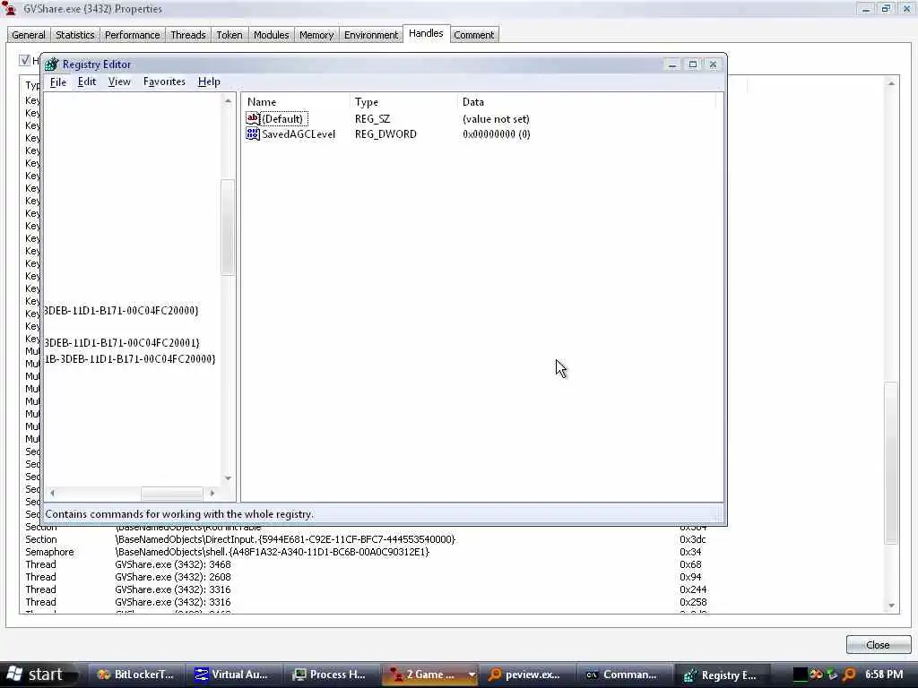This screenshot has height=688, width=918.
Task: Click the GVShare.exe Properties title icon
Action: pyautogui.click(x=9, y=8)
